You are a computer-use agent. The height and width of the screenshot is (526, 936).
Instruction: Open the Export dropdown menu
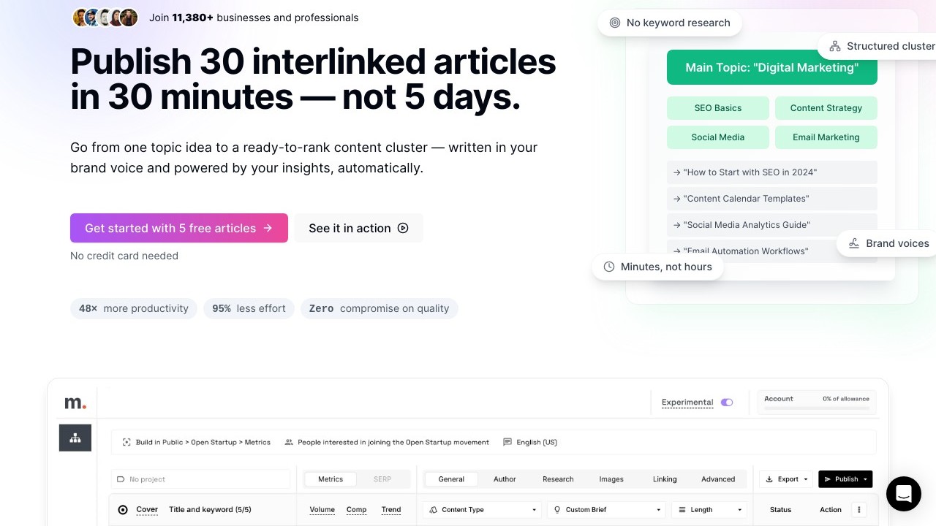787,479
